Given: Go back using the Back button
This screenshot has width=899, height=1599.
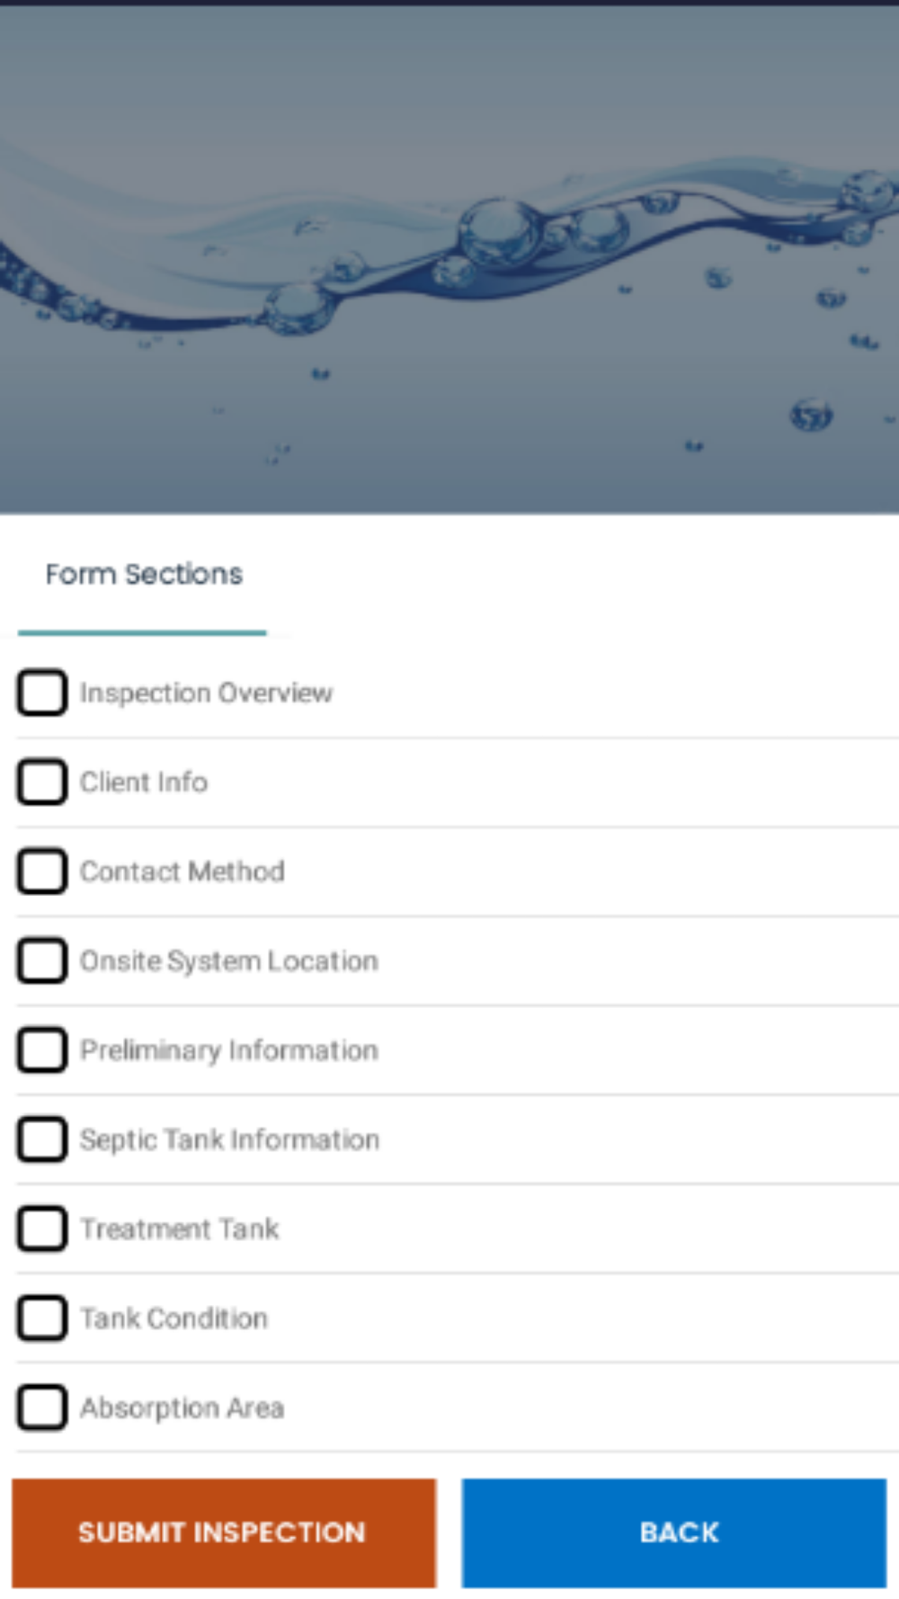Looking at the screenshot, I should click(674, 1532).
